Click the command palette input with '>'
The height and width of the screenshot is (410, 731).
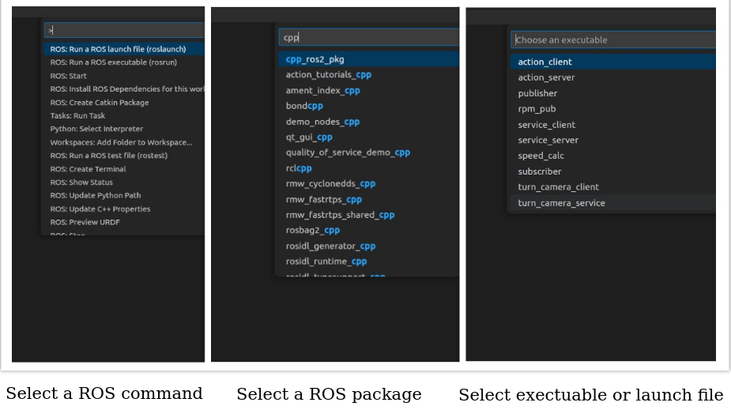[x=125, y=30]
